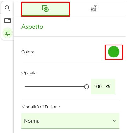The width and height of the screenshot is (127, 133).
Task: Click the chevron arrow beside Normal
Action: [x=114, y=121]
